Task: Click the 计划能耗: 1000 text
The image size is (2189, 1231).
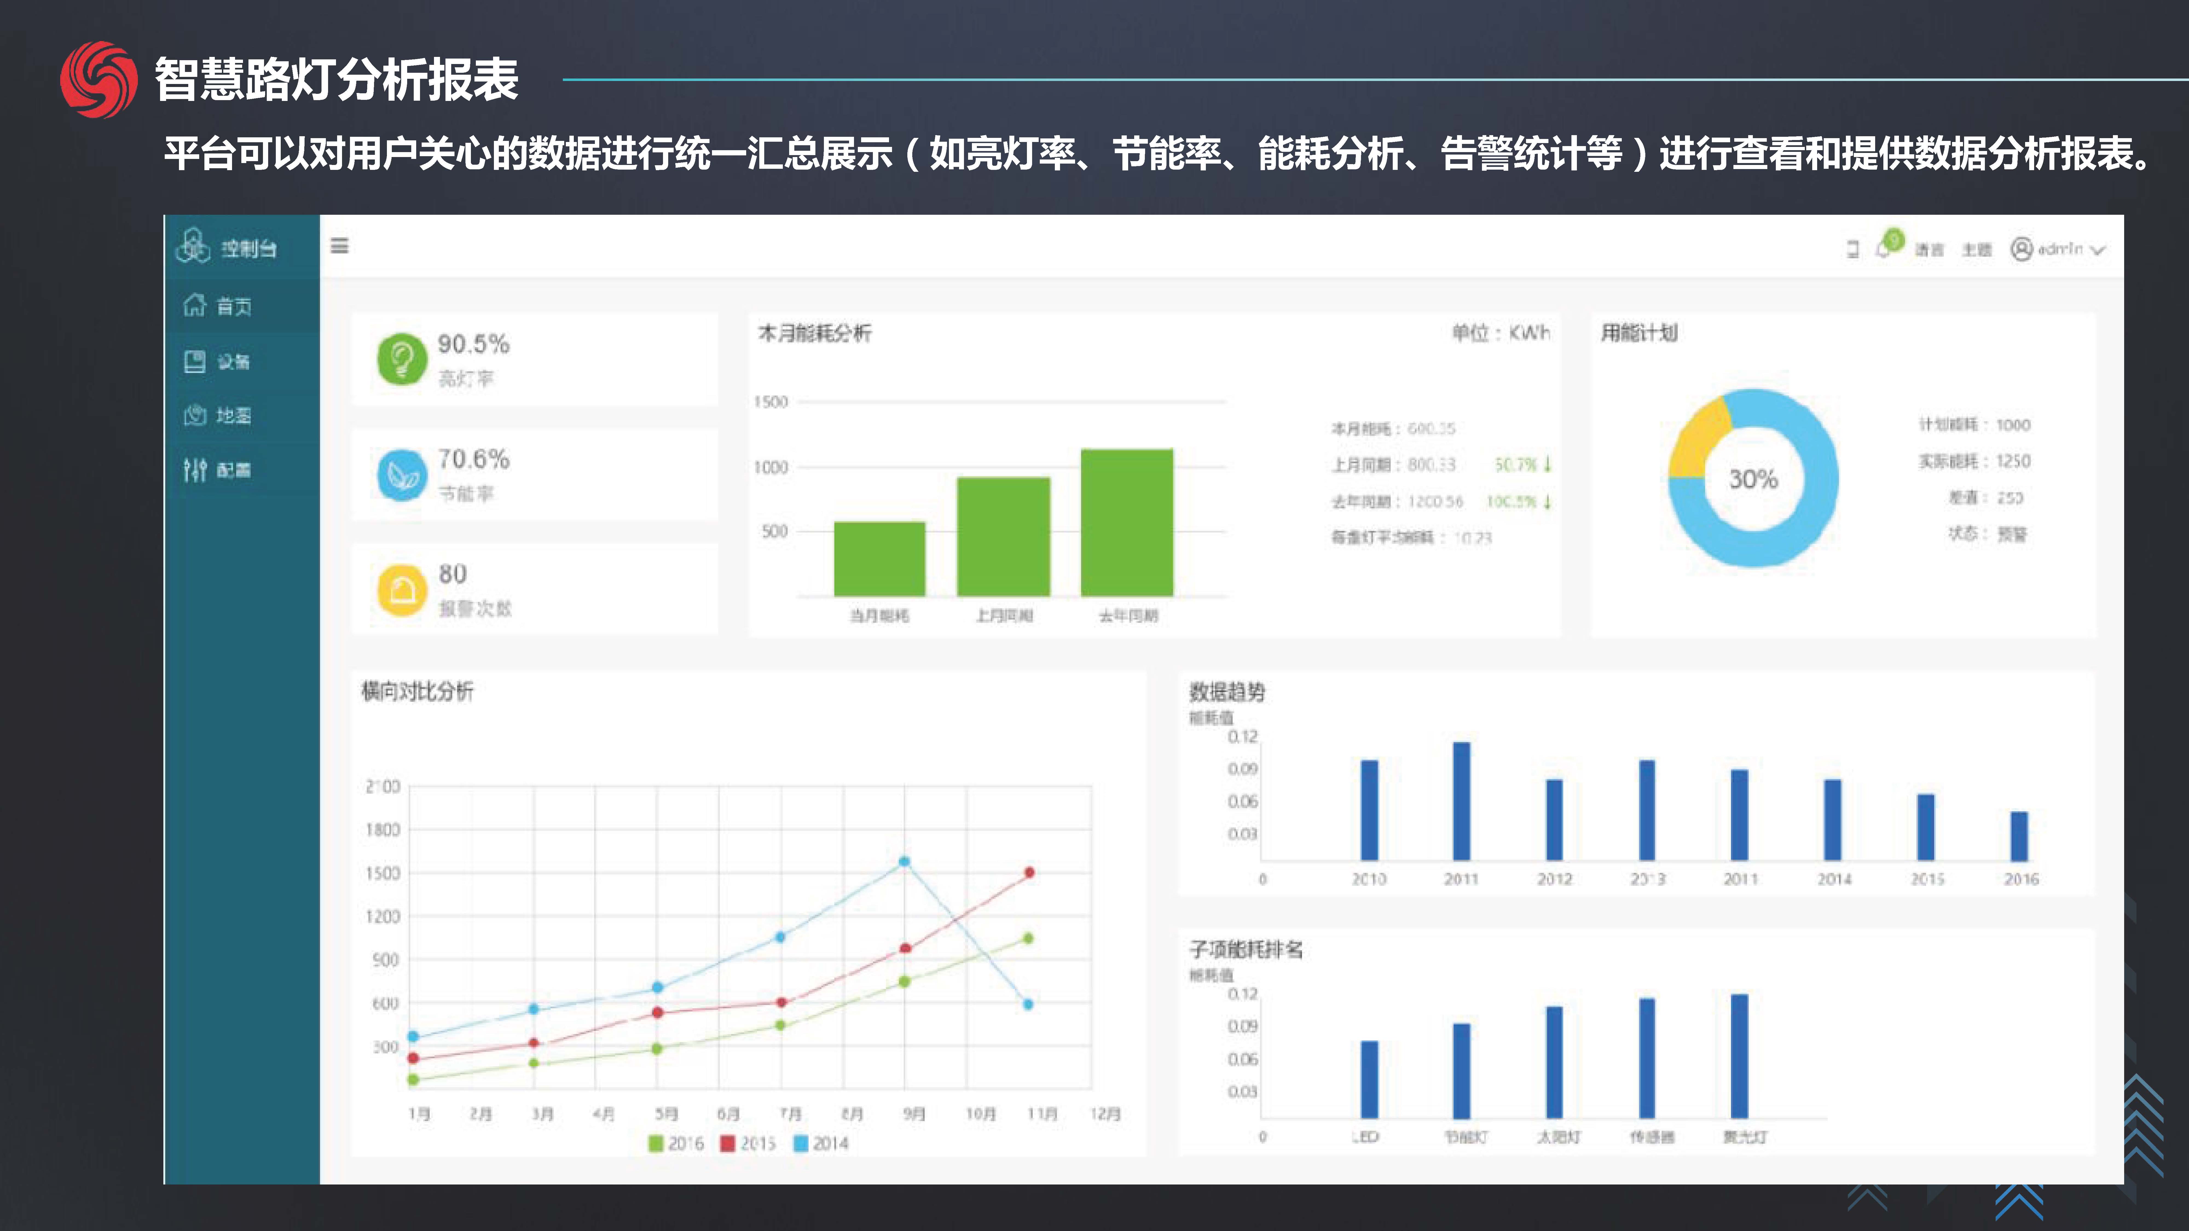Action: click(1975, 425)
